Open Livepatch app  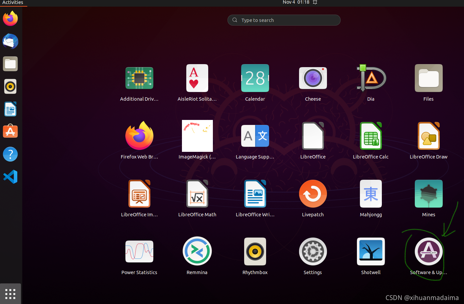[x=313, y=194]
